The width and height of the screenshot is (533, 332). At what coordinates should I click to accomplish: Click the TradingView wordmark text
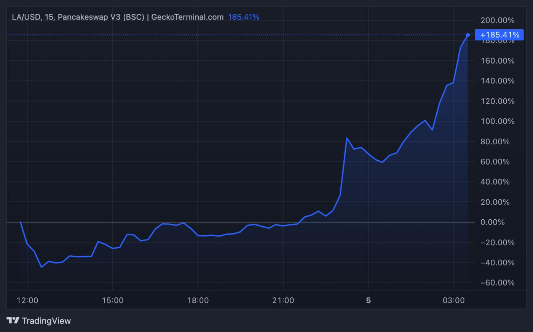[46, 321]
